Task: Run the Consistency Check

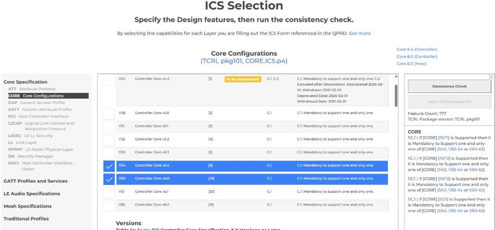Action: [449, 86]
